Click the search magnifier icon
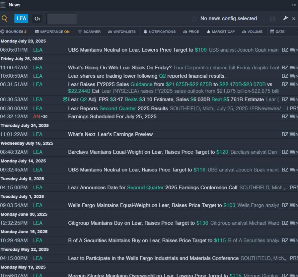The width and height of the screenshot is (298, 277). click(4, 18)
